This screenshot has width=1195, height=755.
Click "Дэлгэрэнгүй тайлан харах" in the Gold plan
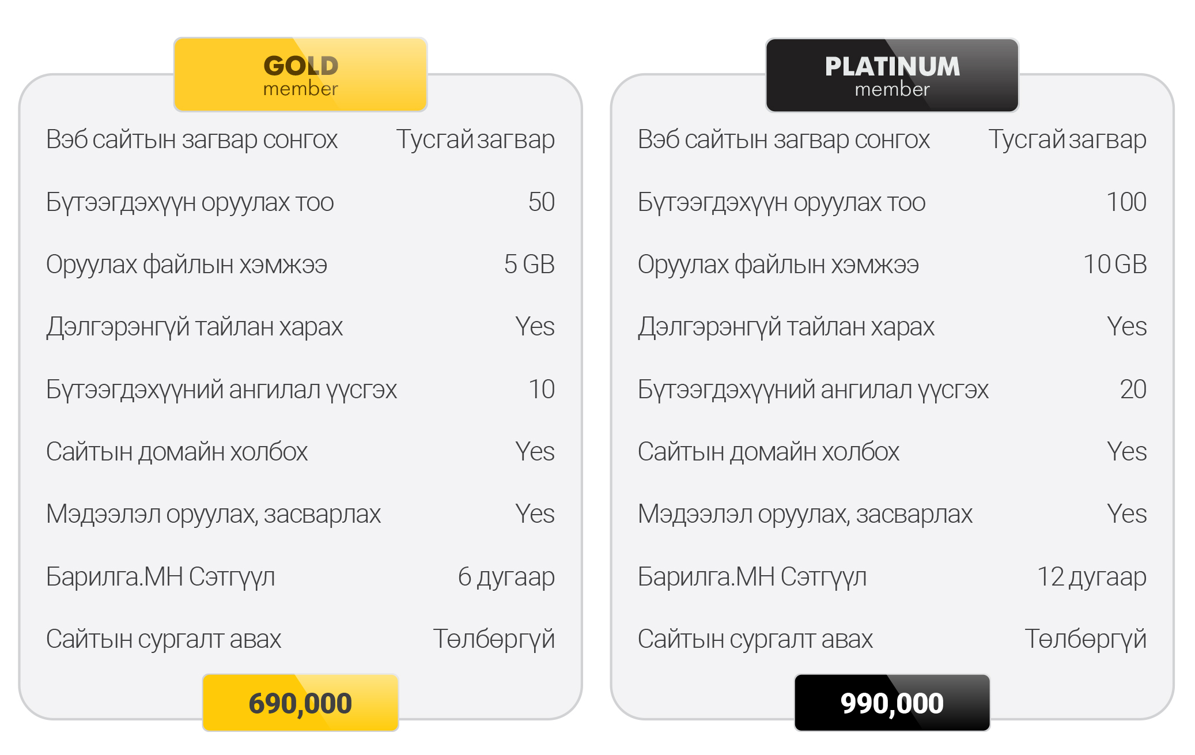coord(194,327)
